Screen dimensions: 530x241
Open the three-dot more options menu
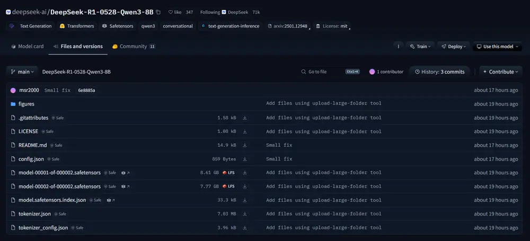point(398,47)
